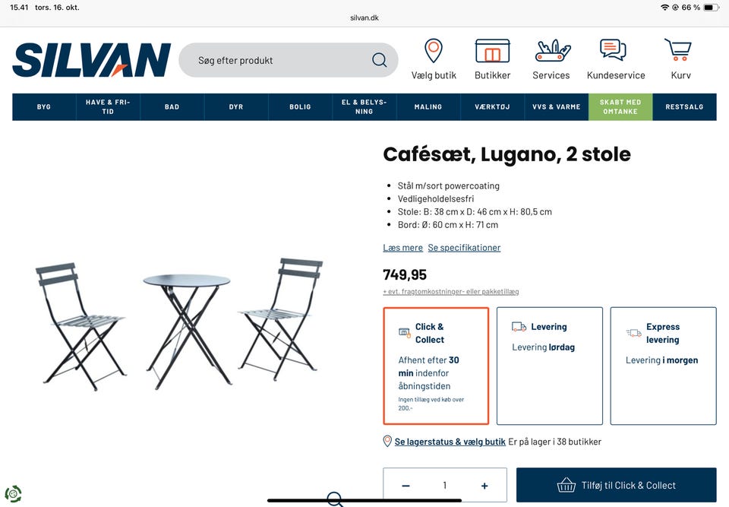Select Click & Collect delivery option

[436, 366]
